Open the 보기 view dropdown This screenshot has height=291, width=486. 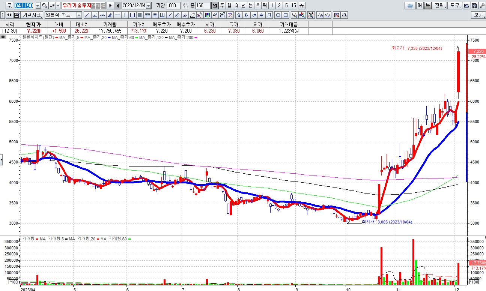(478, 15)
